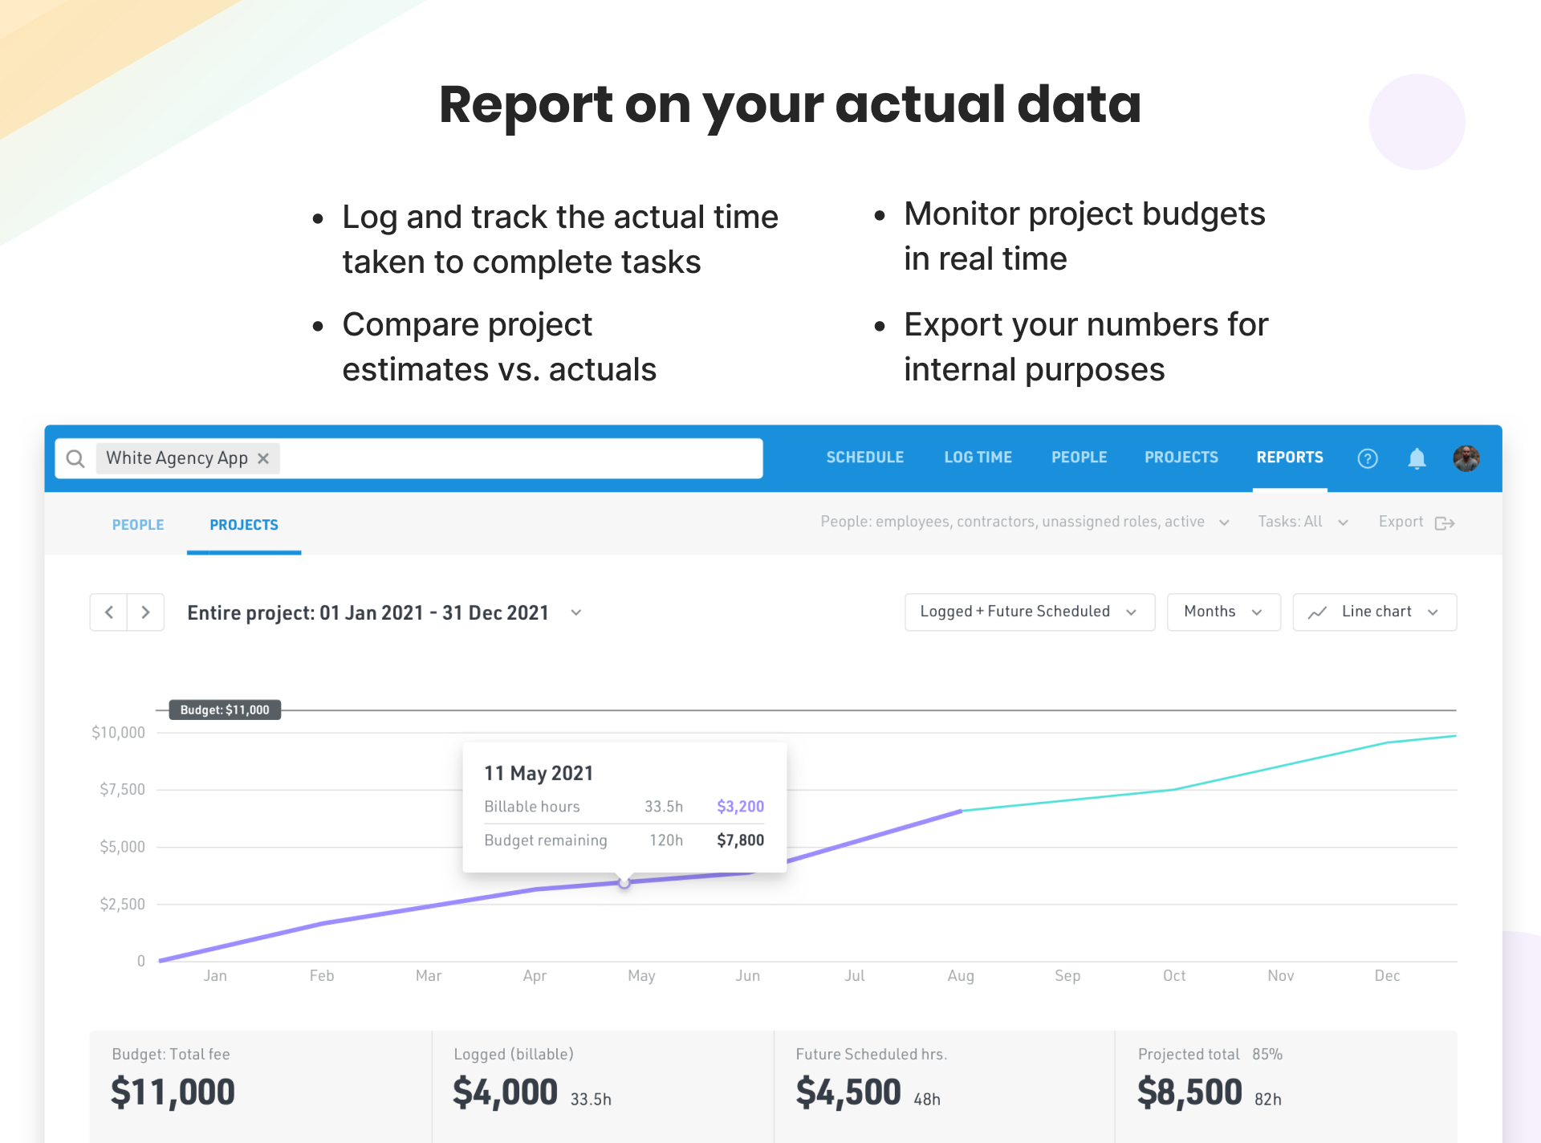Open the notifications bell
The image size is (1541, 1143).
(x=1417, y=458)
